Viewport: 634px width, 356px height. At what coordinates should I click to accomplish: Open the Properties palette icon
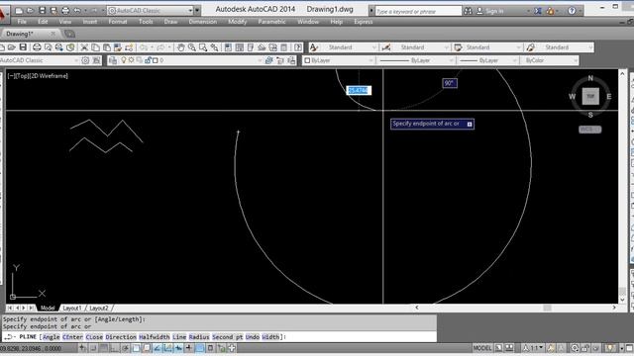228,47
